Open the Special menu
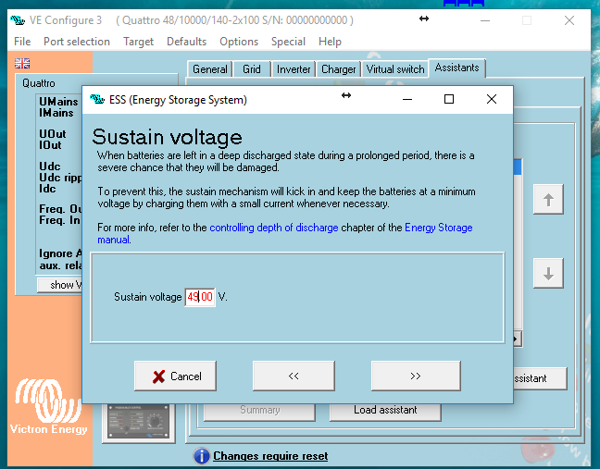600x469 pixels. [x=288, y=42]
